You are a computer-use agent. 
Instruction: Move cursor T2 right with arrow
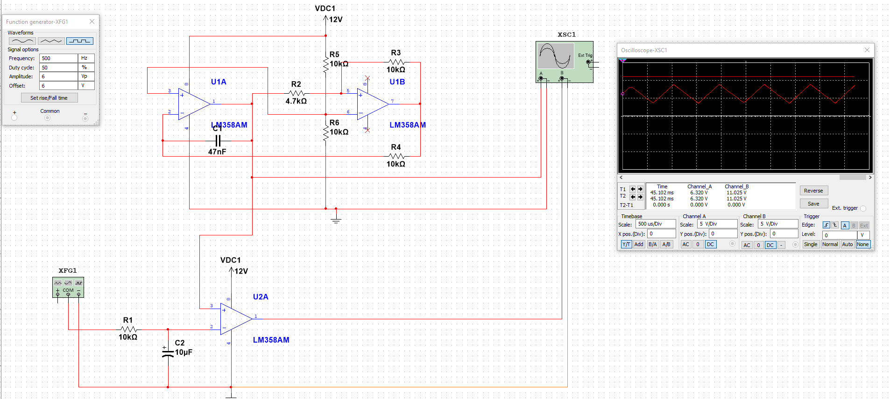(640, 197)
